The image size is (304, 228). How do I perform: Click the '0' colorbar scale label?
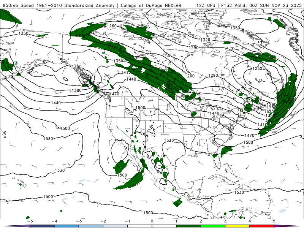coord(152,221)
